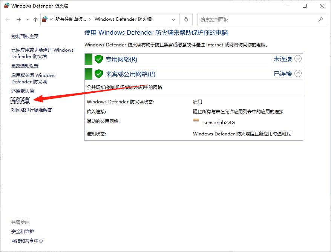Viewport: 331px width, 252px height.
Task: Click the Forward navigation arrow
Action: tap(19, 20)
